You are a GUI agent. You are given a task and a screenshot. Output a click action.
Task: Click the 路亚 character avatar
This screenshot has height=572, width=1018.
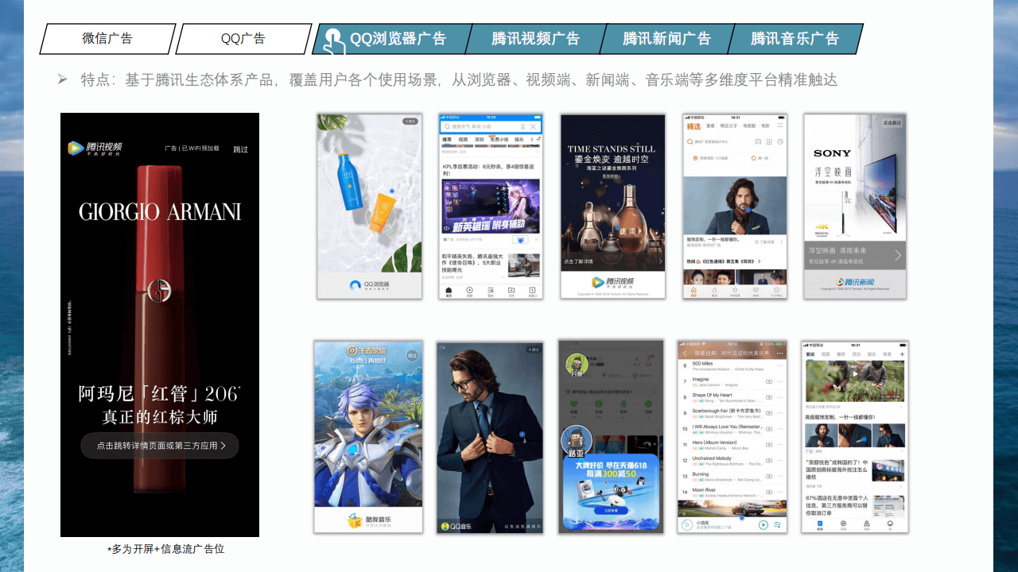click(577, 441)
